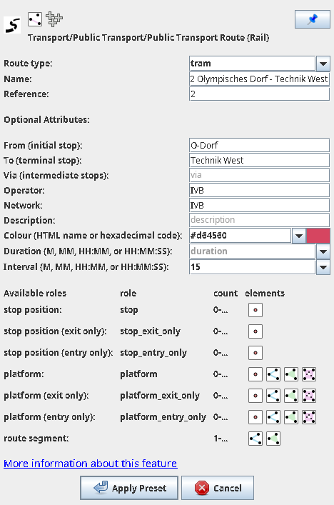
Task: Click the way type icon at top
Action: click(35, 19)
